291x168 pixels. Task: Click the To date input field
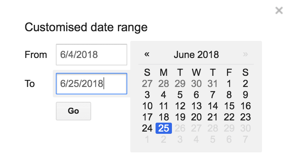click(92, 84)
